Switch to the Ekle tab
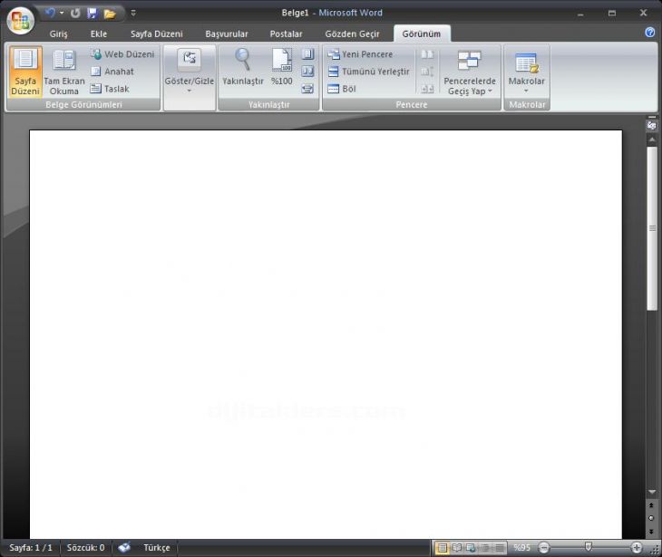The width and height of the screenshot is (662, 557). (99, 34)
